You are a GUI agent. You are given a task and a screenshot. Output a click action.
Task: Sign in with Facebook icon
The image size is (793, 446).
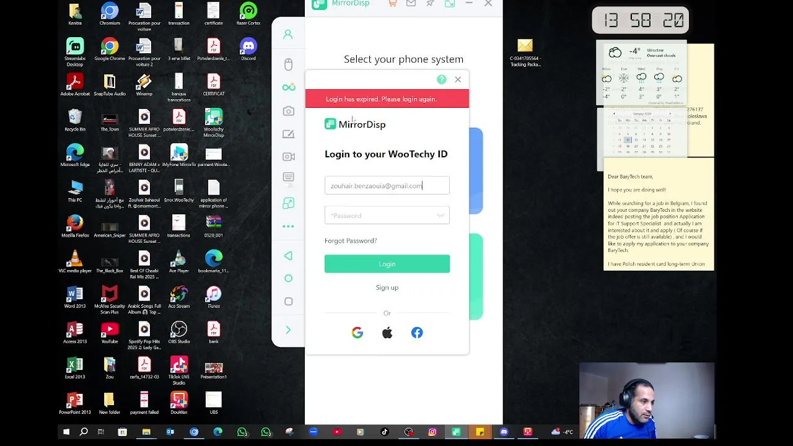(x=417, y=333)
